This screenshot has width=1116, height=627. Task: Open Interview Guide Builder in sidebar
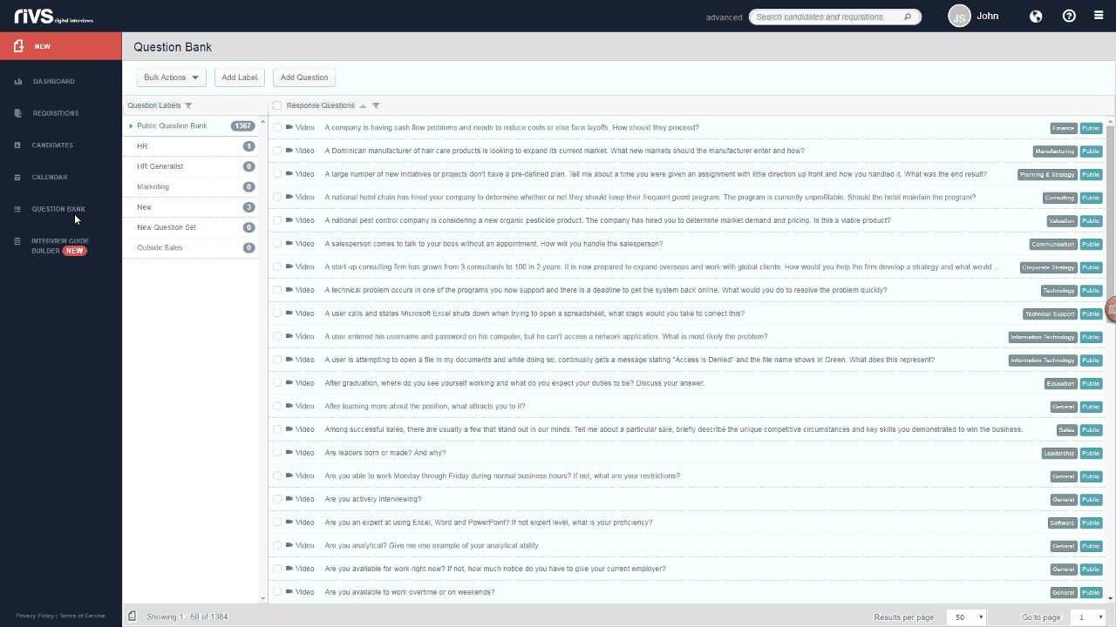(61, 246)
